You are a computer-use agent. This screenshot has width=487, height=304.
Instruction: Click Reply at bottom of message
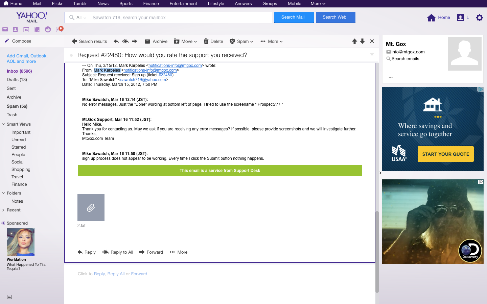tap(87, 252)
